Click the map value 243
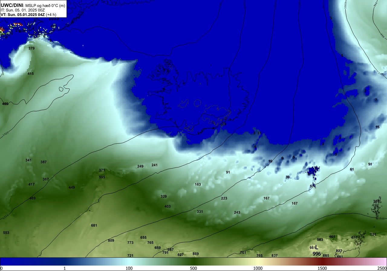 (x=237, y=212)
